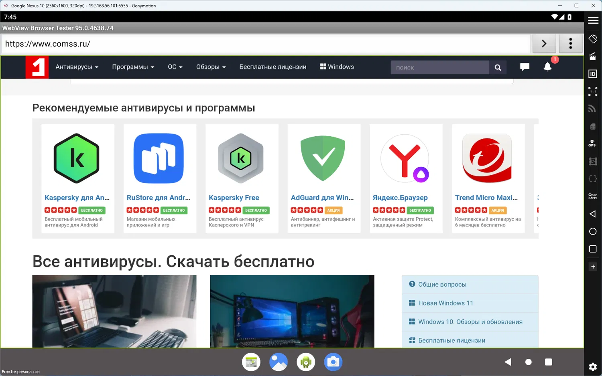The height and width of the screenshot is (376, 602).
Task: Click the heading Все антивирусы. Скачать бесплатно
Action: point(173,261)
